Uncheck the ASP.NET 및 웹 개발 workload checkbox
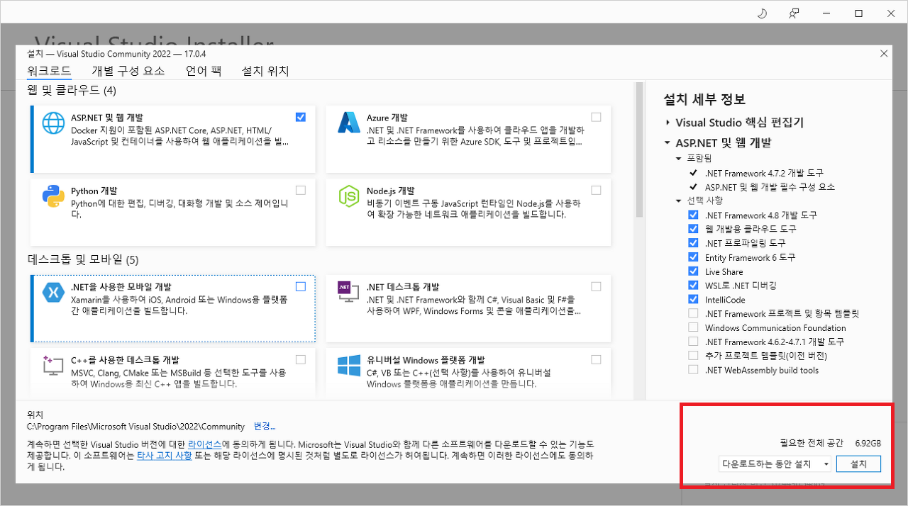Viewport: 908px width, 506px height. click(x=301, y=117)
